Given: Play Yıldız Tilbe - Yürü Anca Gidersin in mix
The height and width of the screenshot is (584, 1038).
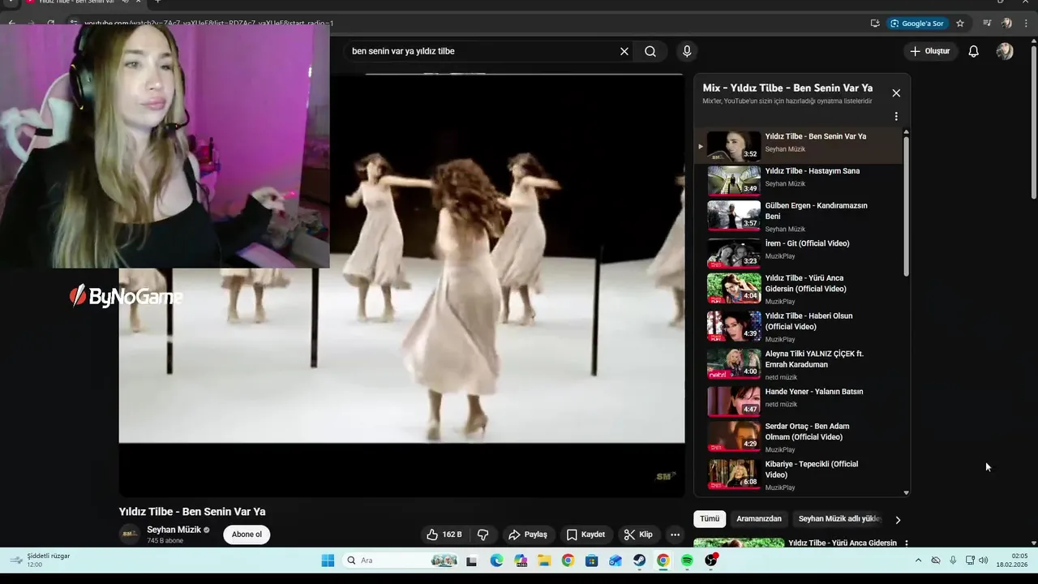Looking at the screenshot, I should (x=799, y=289).
